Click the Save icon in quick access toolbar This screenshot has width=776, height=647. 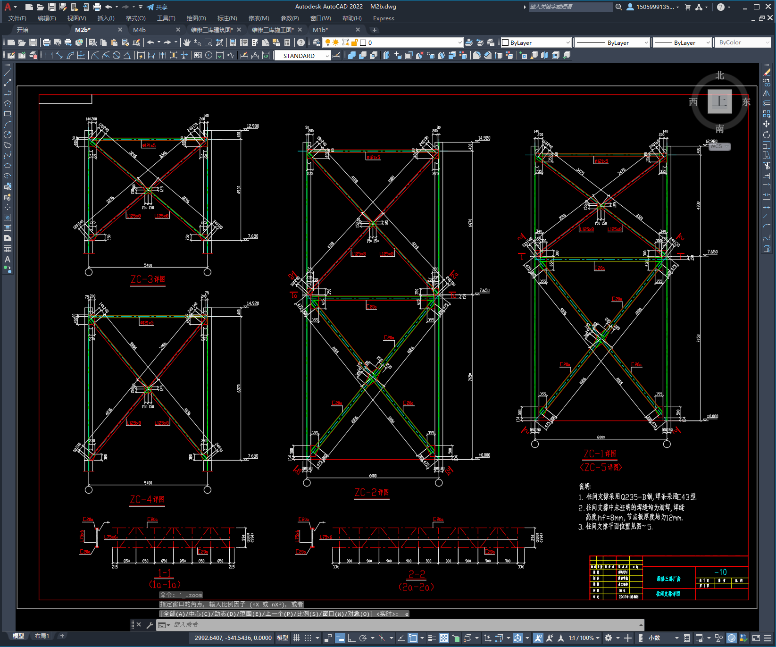[x=52, y=7]
